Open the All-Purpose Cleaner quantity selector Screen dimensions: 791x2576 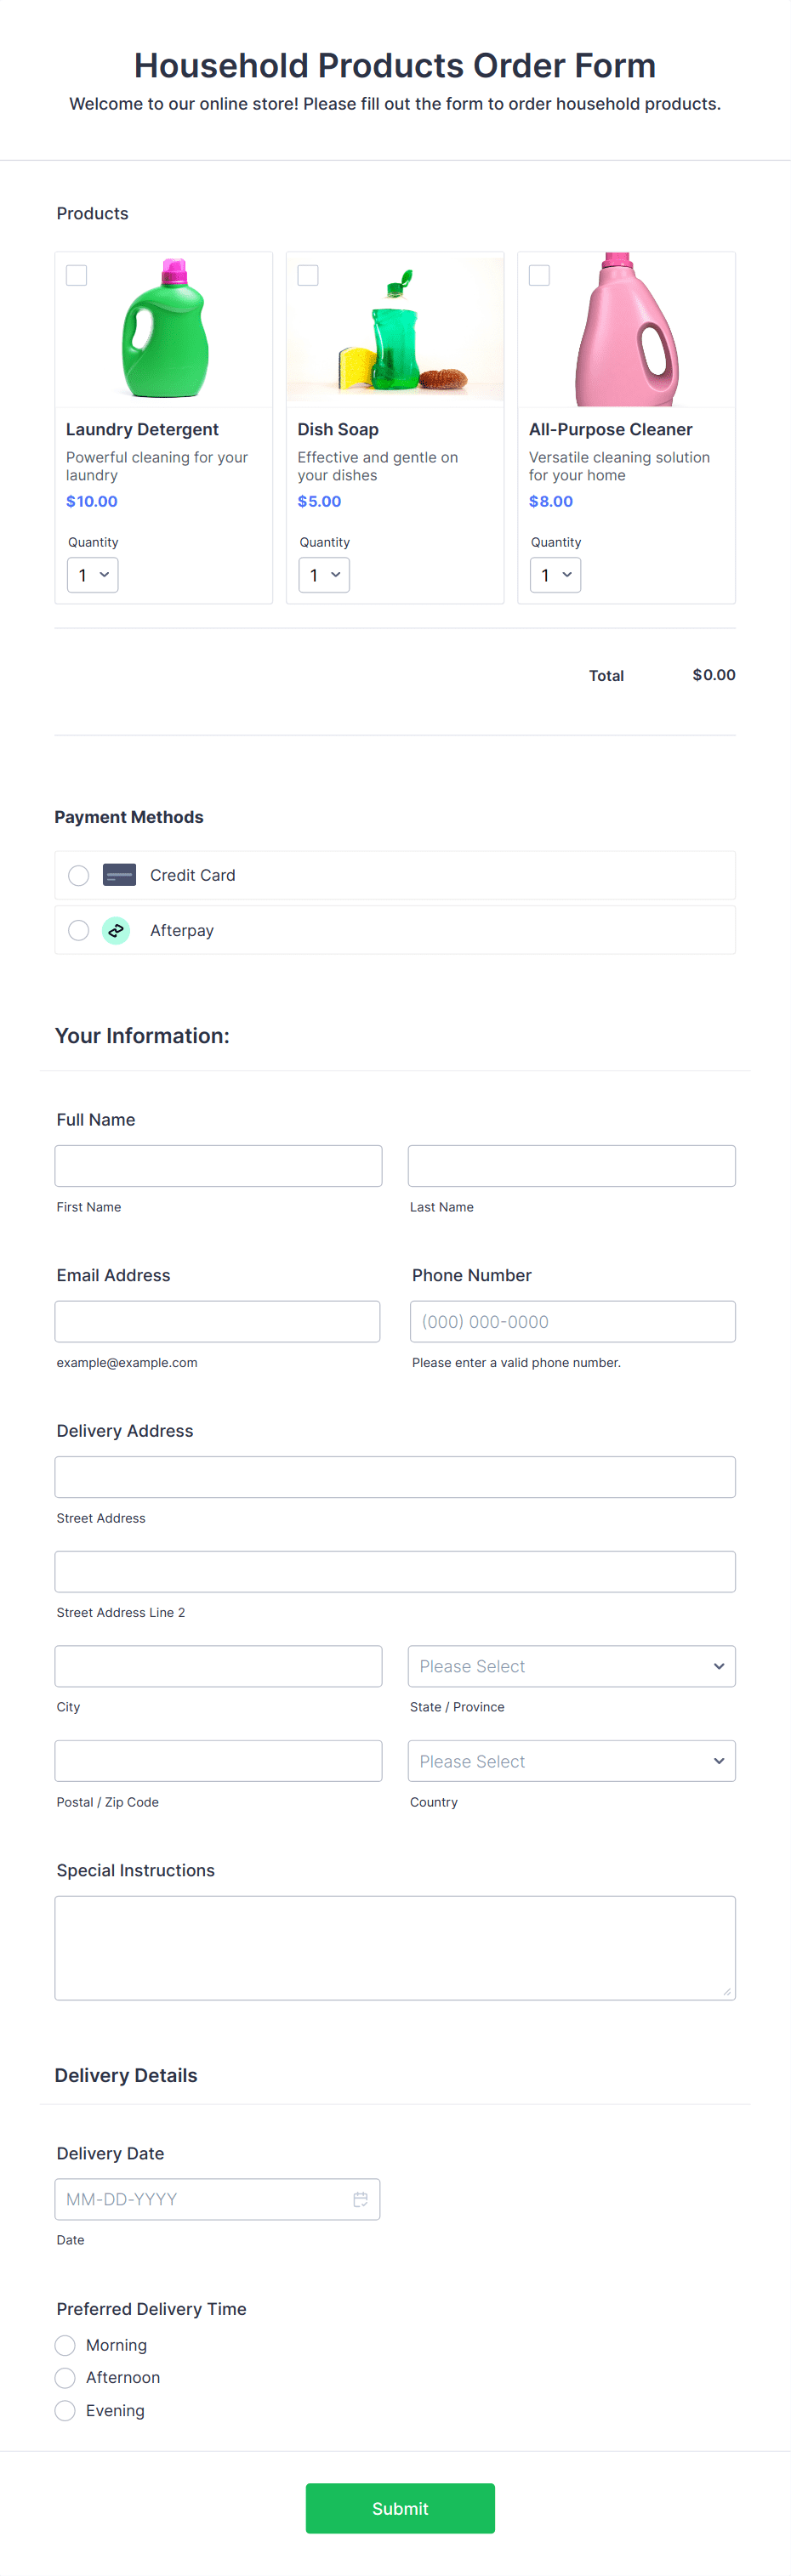[x=555, y=575]
